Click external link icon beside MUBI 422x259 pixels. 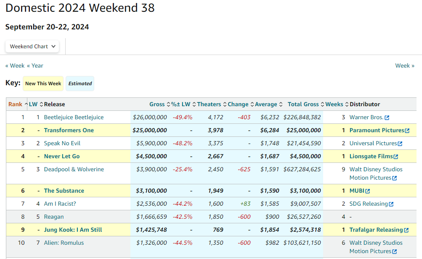point(368,191)
